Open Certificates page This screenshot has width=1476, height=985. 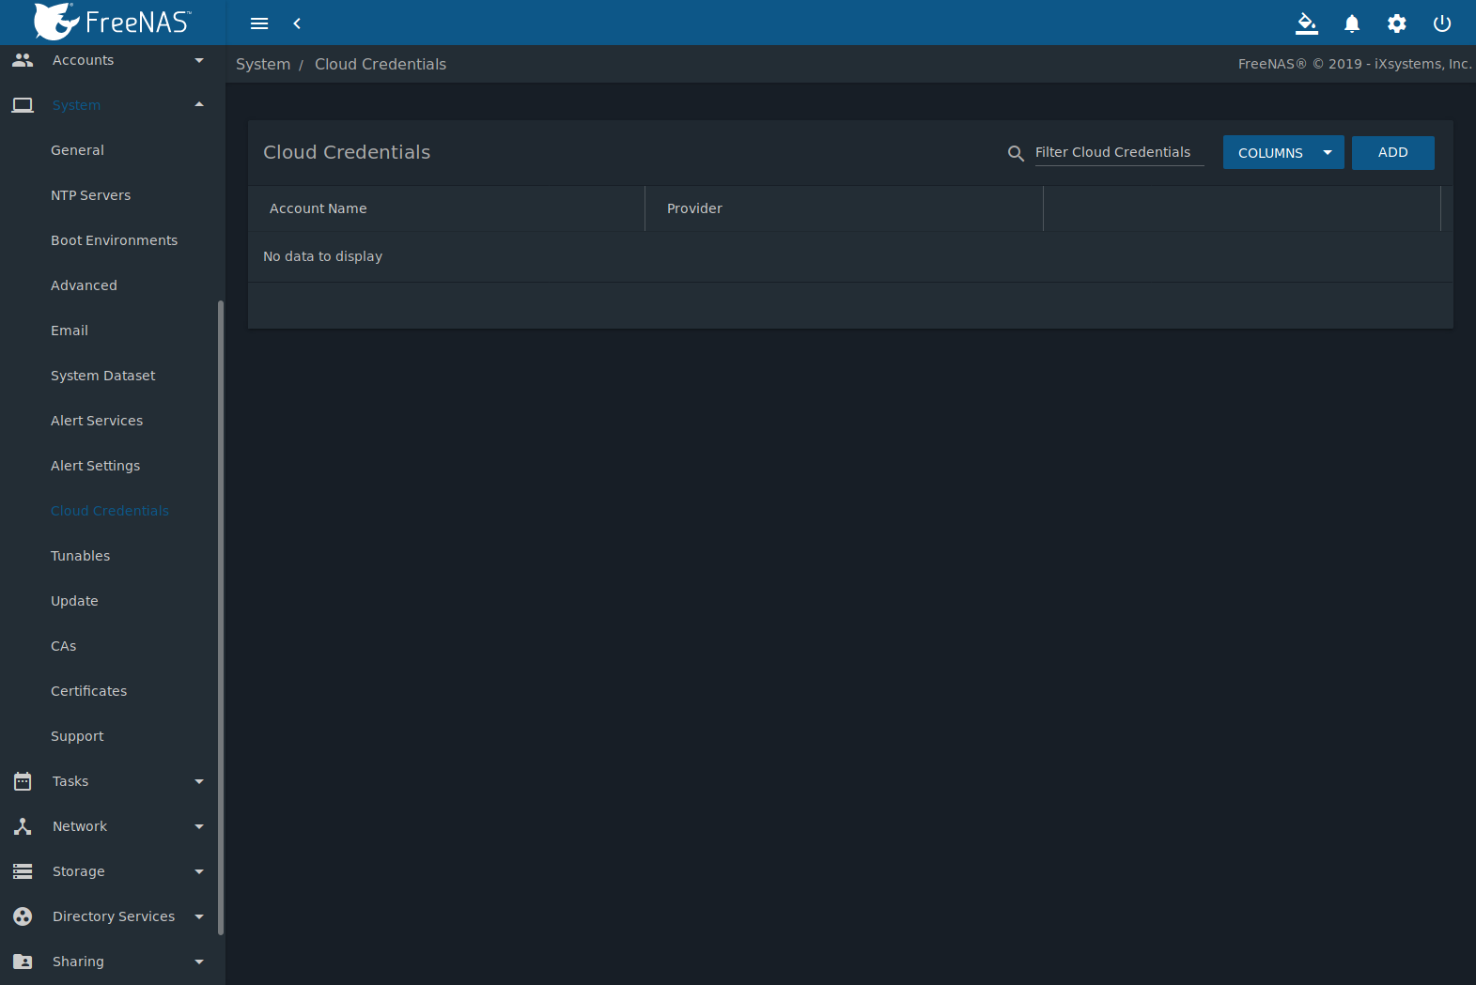coord(88,691)
